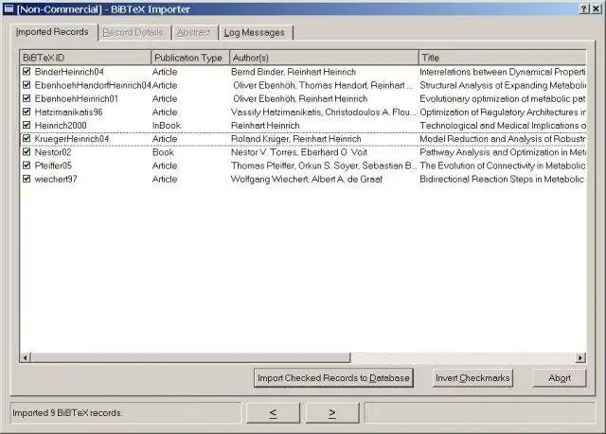Viewport: 606px width, 434px height.
Task: Select the Pfeiffer05 ID text
Action: pyautogui.click(x=53, y=165)
